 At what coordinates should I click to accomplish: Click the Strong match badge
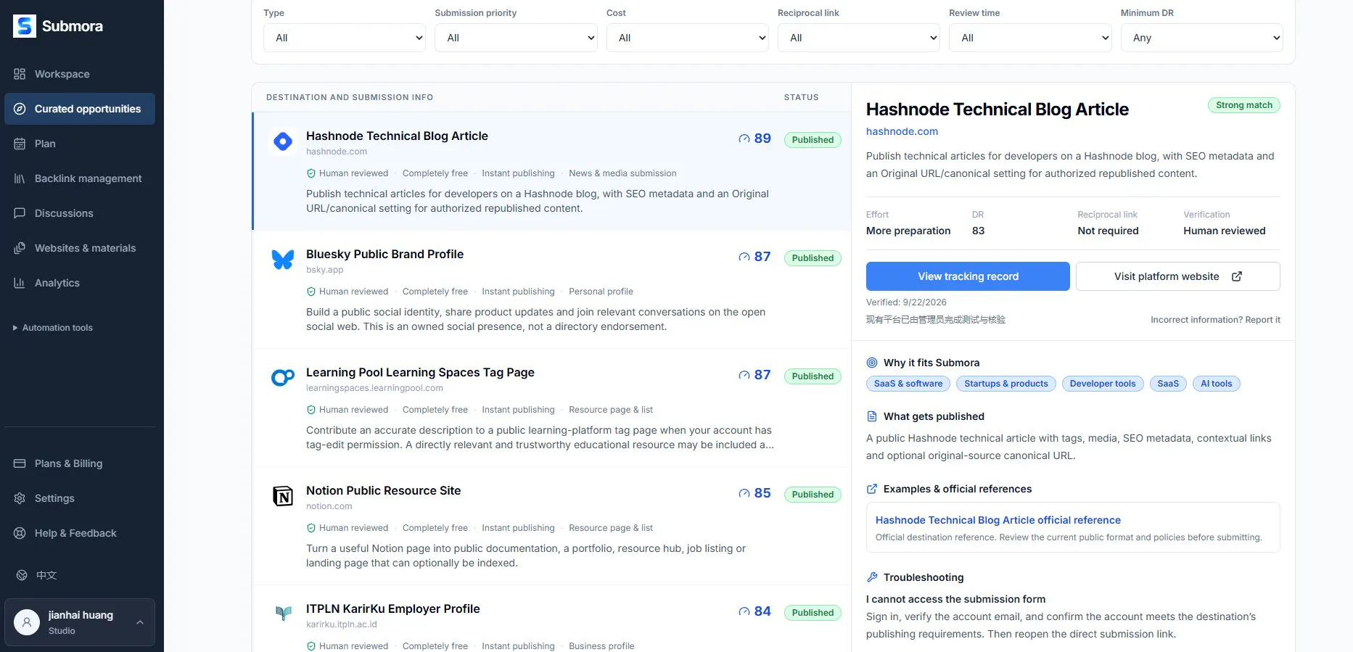coord(1244,105)
